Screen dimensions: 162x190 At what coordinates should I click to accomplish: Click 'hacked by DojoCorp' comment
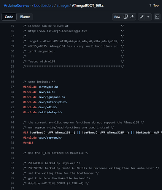[60, 163]
